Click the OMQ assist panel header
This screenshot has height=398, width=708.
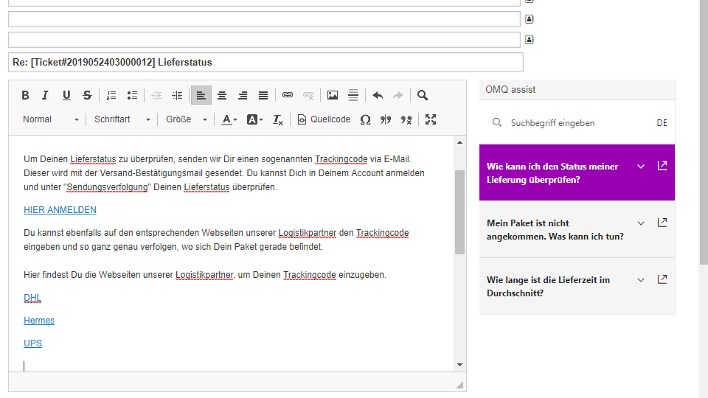point(577,90)
